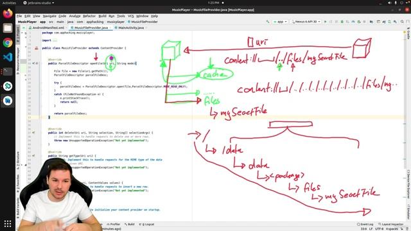Open the Nexus 6 API 30 device dropdown

[x=306, y=22]
